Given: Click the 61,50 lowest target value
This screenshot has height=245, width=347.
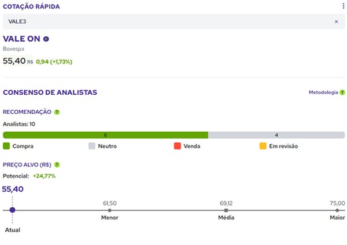Looking at the screenshot, I should click(109, 203).
